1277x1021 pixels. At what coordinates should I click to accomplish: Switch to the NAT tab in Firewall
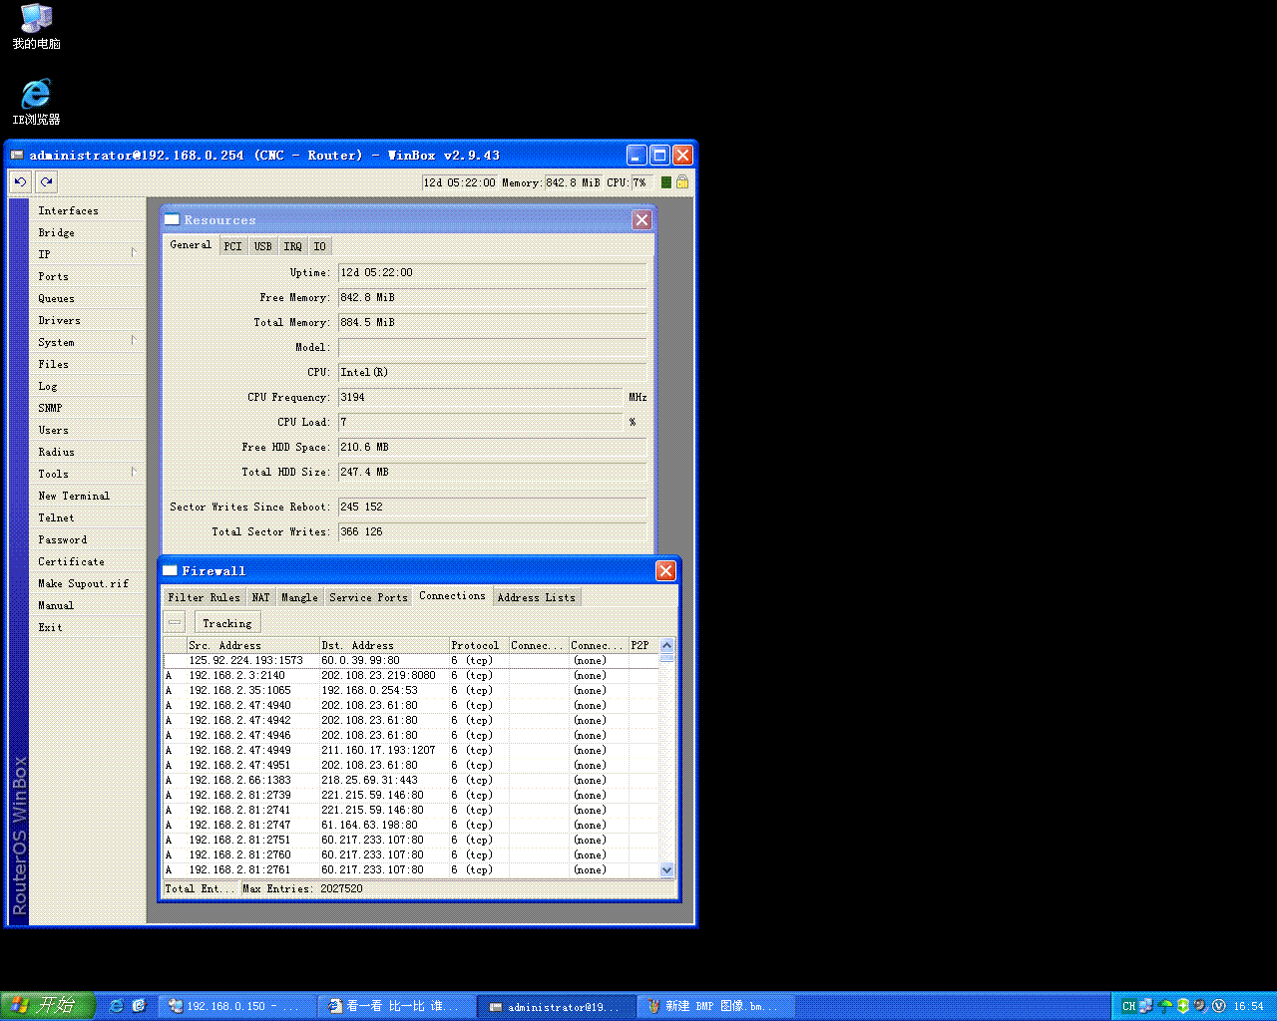pos(260,597)
